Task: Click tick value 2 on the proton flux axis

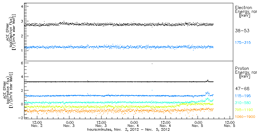Action: coord(22,90)
